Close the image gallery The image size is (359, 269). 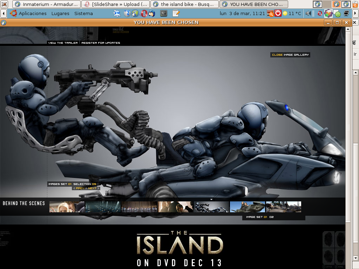point(290,55)
